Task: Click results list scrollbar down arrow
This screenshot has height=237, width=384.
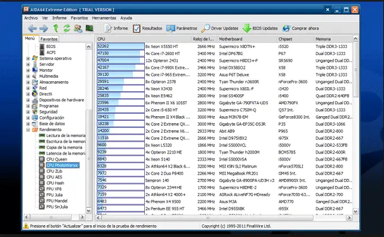Action: click(x=356, y=212)
